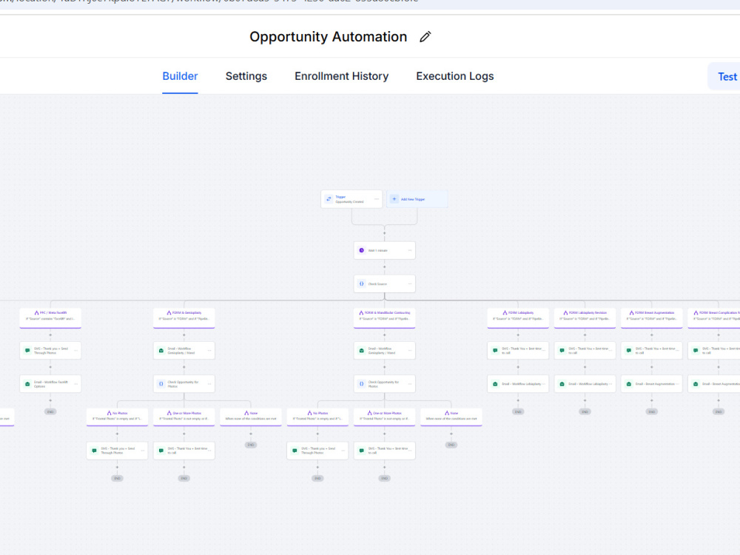Viewport: 740px width, 555px height.
Task: Click the trigger swap-arrows icon
Action: [329, 199]
